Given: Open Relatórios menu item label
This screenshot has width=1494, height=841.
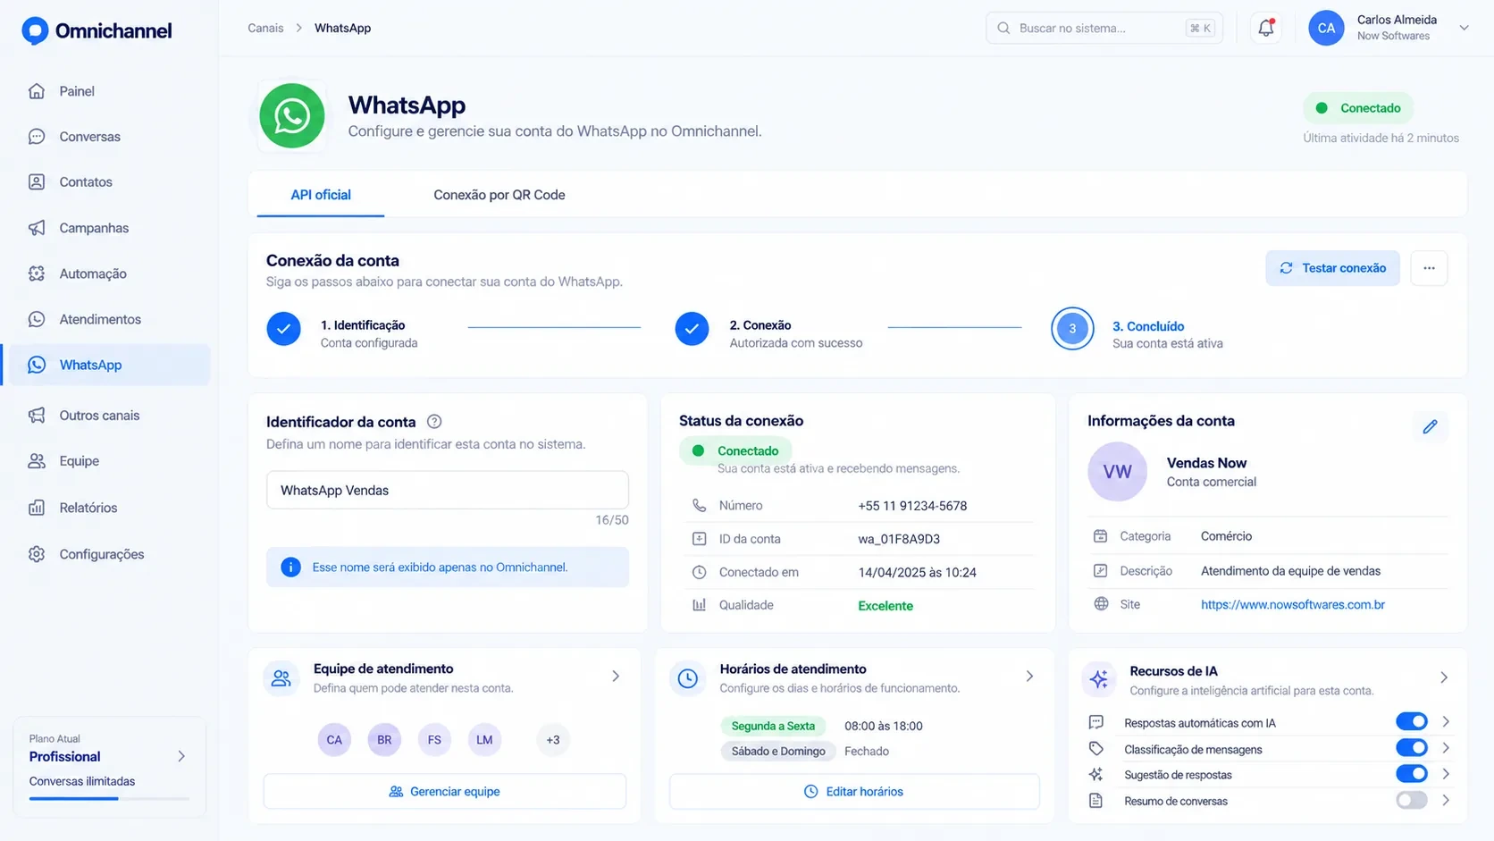Looking at the screenshot, I should 88,508.
